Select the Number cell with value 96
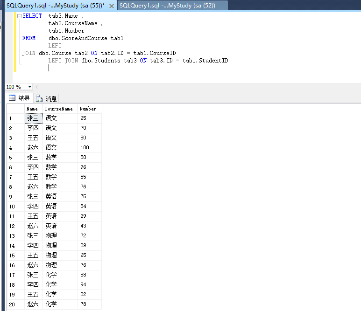The width and height of the screenshot is (361, 311). tap(90, 167)
